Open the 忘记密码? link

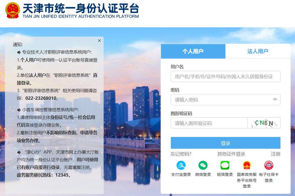coord(181,154)
